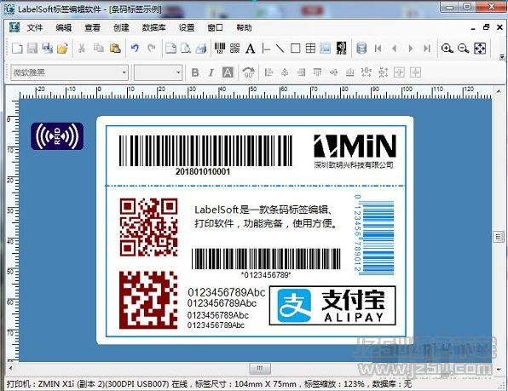Viewport: 508px width, 391px height.
Task: Click the printer Print icon
Action: 201,49
